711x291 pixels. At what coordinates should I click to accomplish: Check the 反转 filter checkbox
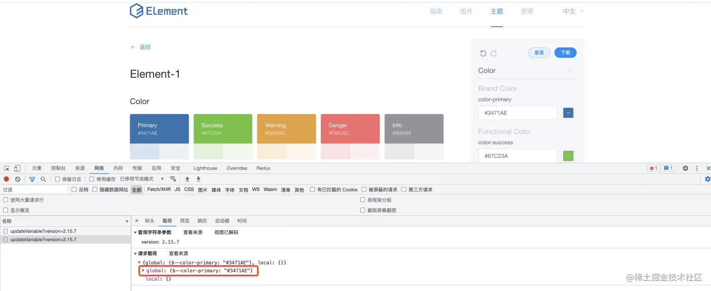(74, 190)
